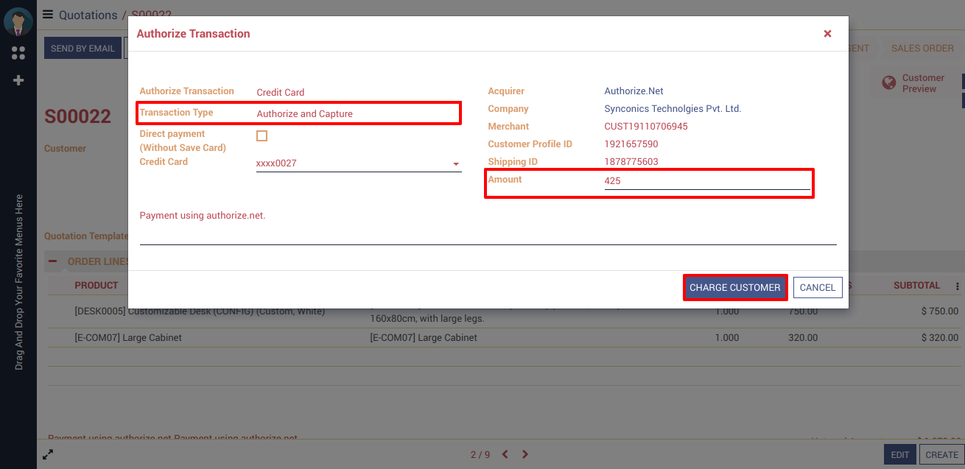965x469 pixels.
Task: Open column options kebab menu
Action: coord(958,286)
